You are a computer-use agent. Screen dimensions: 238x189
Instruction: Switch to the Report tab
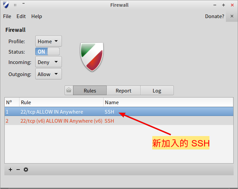(x=123, y=90)
